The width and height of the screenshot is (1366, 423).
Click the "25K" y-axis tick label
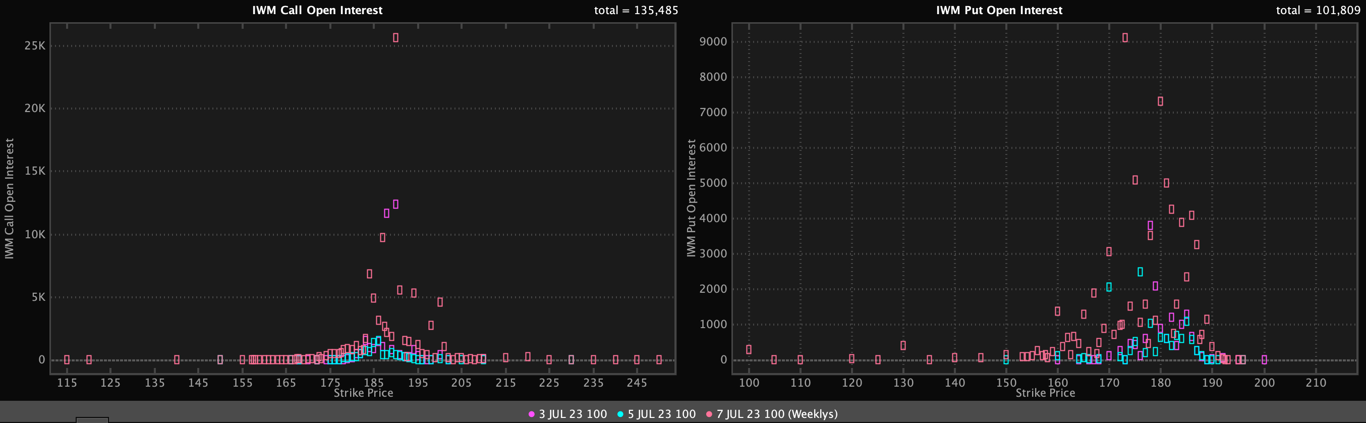pos(35,45)
